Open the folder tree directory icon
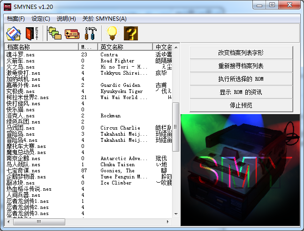Viewport: 304px width, 231px height. pos(54,33)
